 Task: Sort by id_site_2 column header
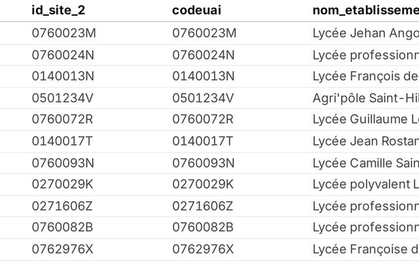point(58,10)
